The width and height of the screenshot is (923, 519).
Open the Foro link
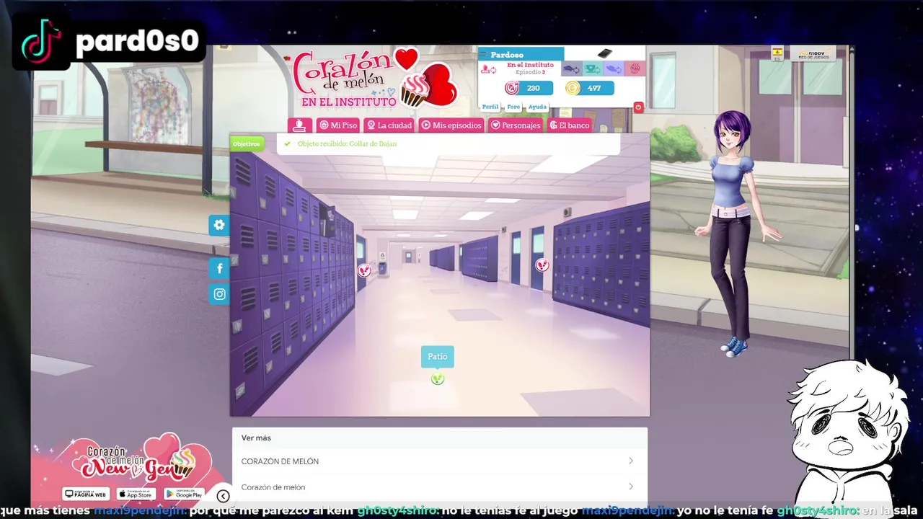(513, 107)
